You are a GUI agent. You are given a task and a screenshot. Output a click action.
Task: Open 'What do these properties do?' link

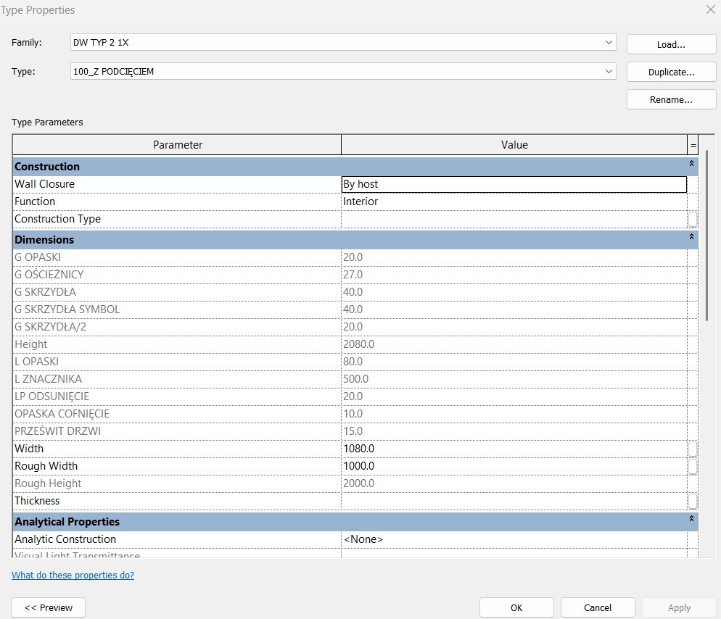[73, 576]
